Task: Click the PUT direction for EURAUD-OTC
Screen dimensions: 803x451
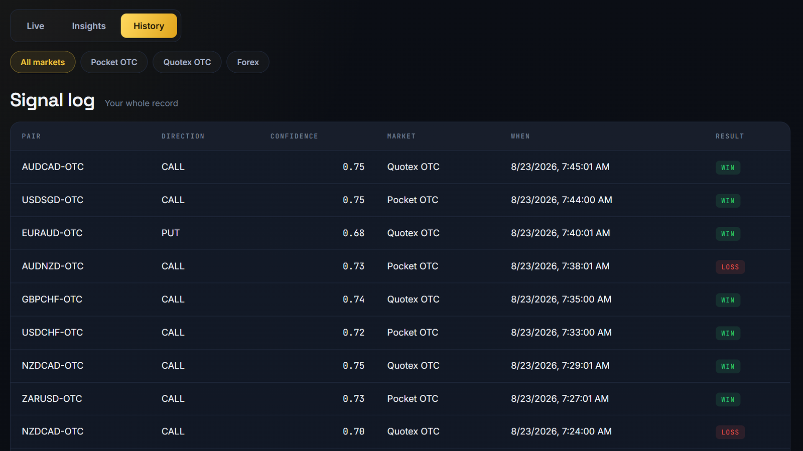Action: pos(171,233)
